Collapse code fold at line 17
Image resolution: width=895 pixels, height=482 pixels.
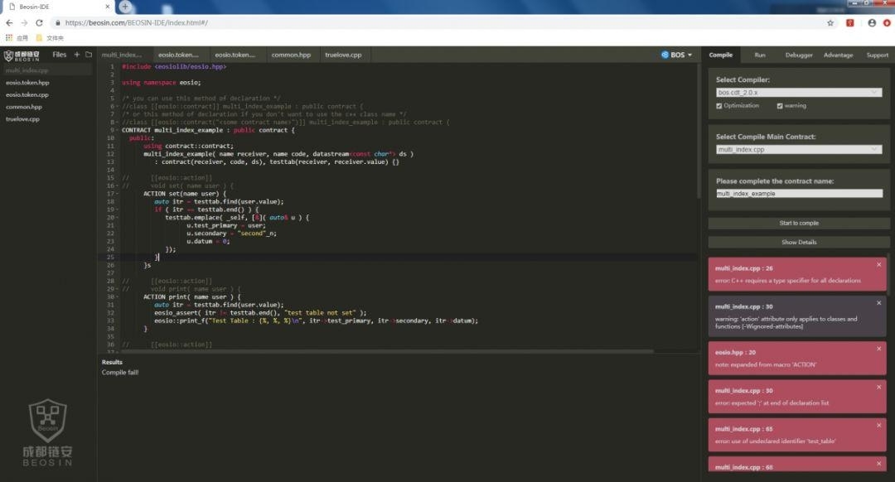click(118, 193)
